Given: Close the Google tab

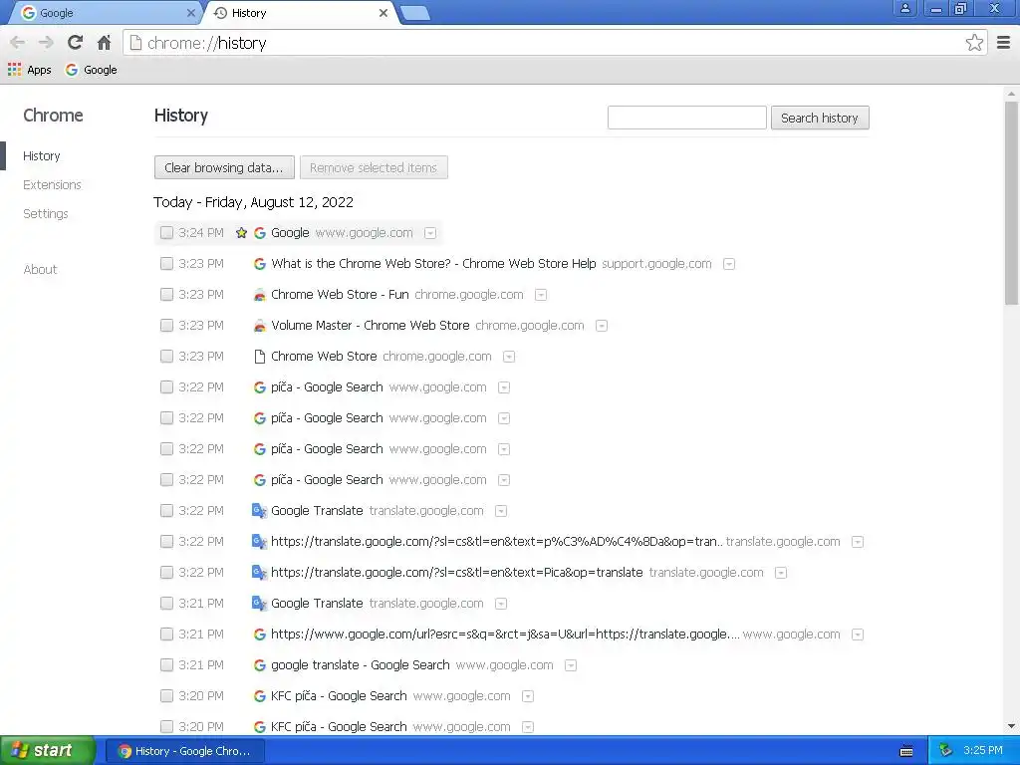Looking at the screenshot, I should (190, 13).
